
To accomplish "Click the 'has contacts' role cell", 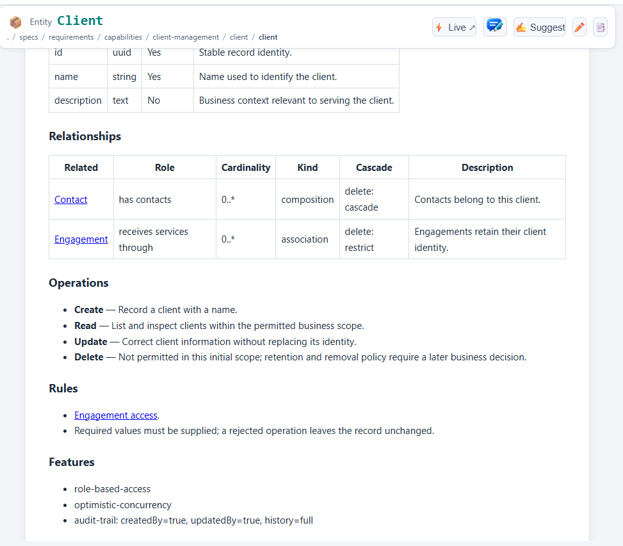I will tap(165, 199).
